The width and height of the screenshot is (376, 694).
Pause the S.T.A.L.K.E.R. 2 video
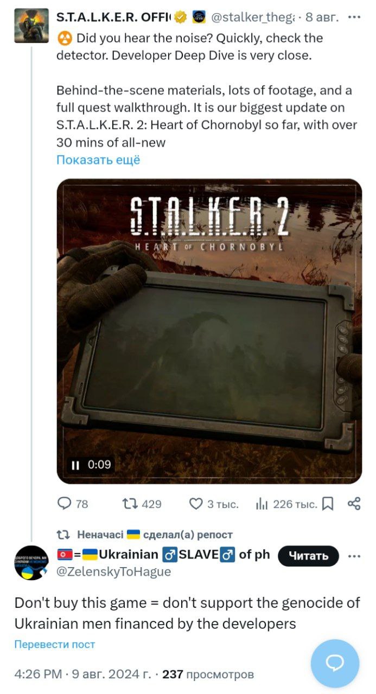click(75, 465)
